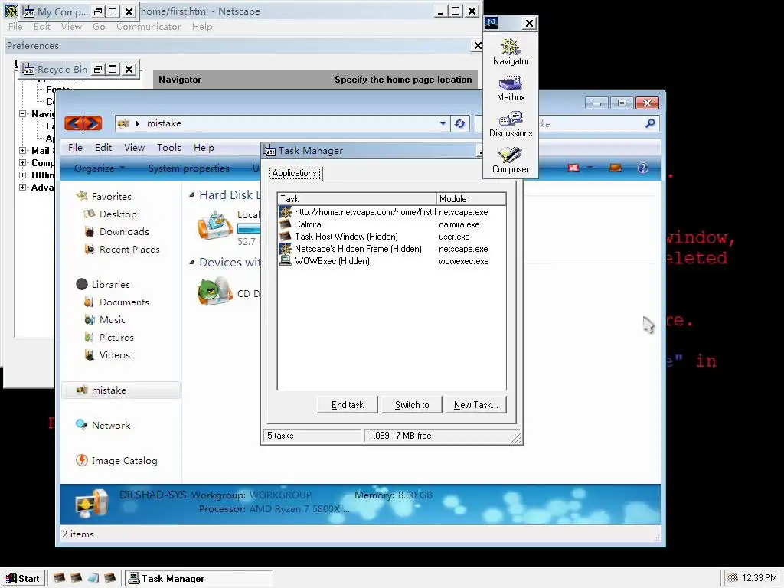The image size is (784, 588).
Task: Click the last quick launch icon before Task Manager
Action: pos(110,578)
